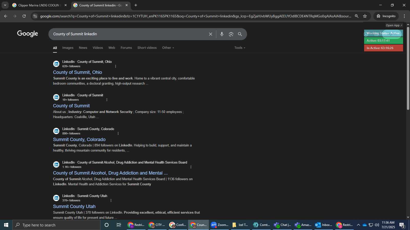410x230 pixels.
Task: Click LinkedIn favicon of County of Summit, Ohio result
Action: pyautogui.click(x=56, y=64)
